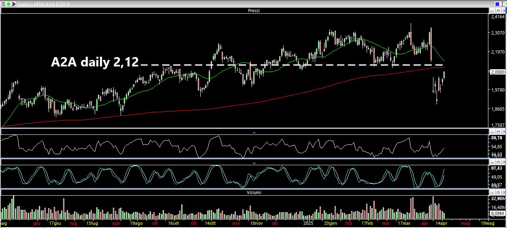Minimize the stochastic oscillator panel
Screen dimensions: 507x228
(x=492, y=162)
